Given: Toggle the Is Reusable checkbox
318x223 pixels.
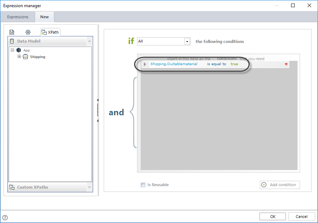Looking at the screenshot, I should pyautogui.click(x=143, y=185).
